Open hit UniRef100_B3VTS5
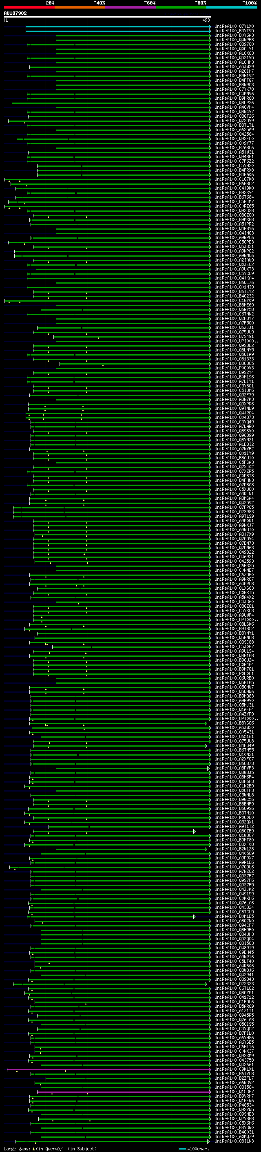 pyautogui.click(x=234, y=31)
